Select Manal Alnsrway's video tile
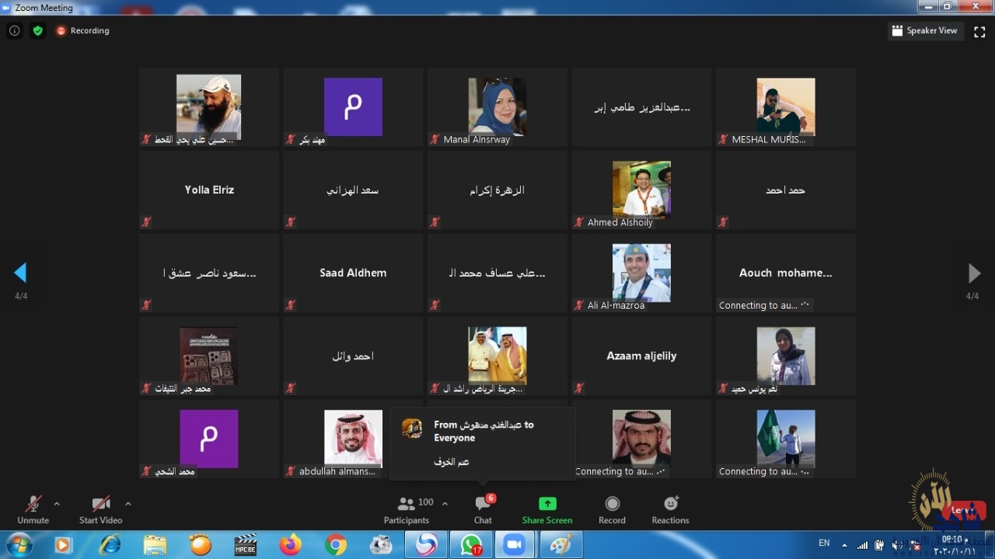Image resolution: width=995 pixels, height=559 pixels. (497, 107)
